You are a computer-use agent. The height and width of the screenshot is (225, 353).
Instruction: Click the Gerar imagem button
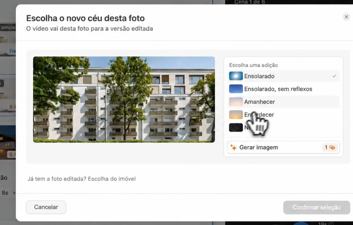tap(283, 147)
